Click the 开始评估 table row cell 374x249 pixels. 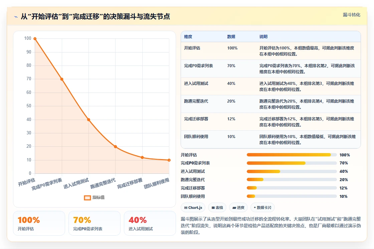coord(192,48)
